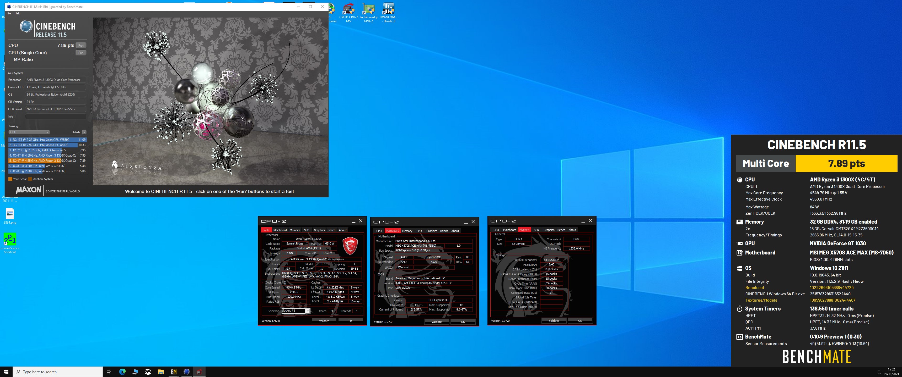
Task: Click the Info input field in Your System
Action: (x=56, y=117)
